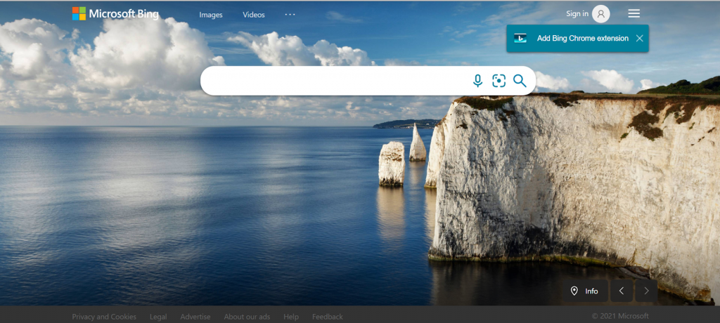The width and height of the screenshot is (720, 323).
Task: Click the Microsoft Bing logo
Action: 116,14
